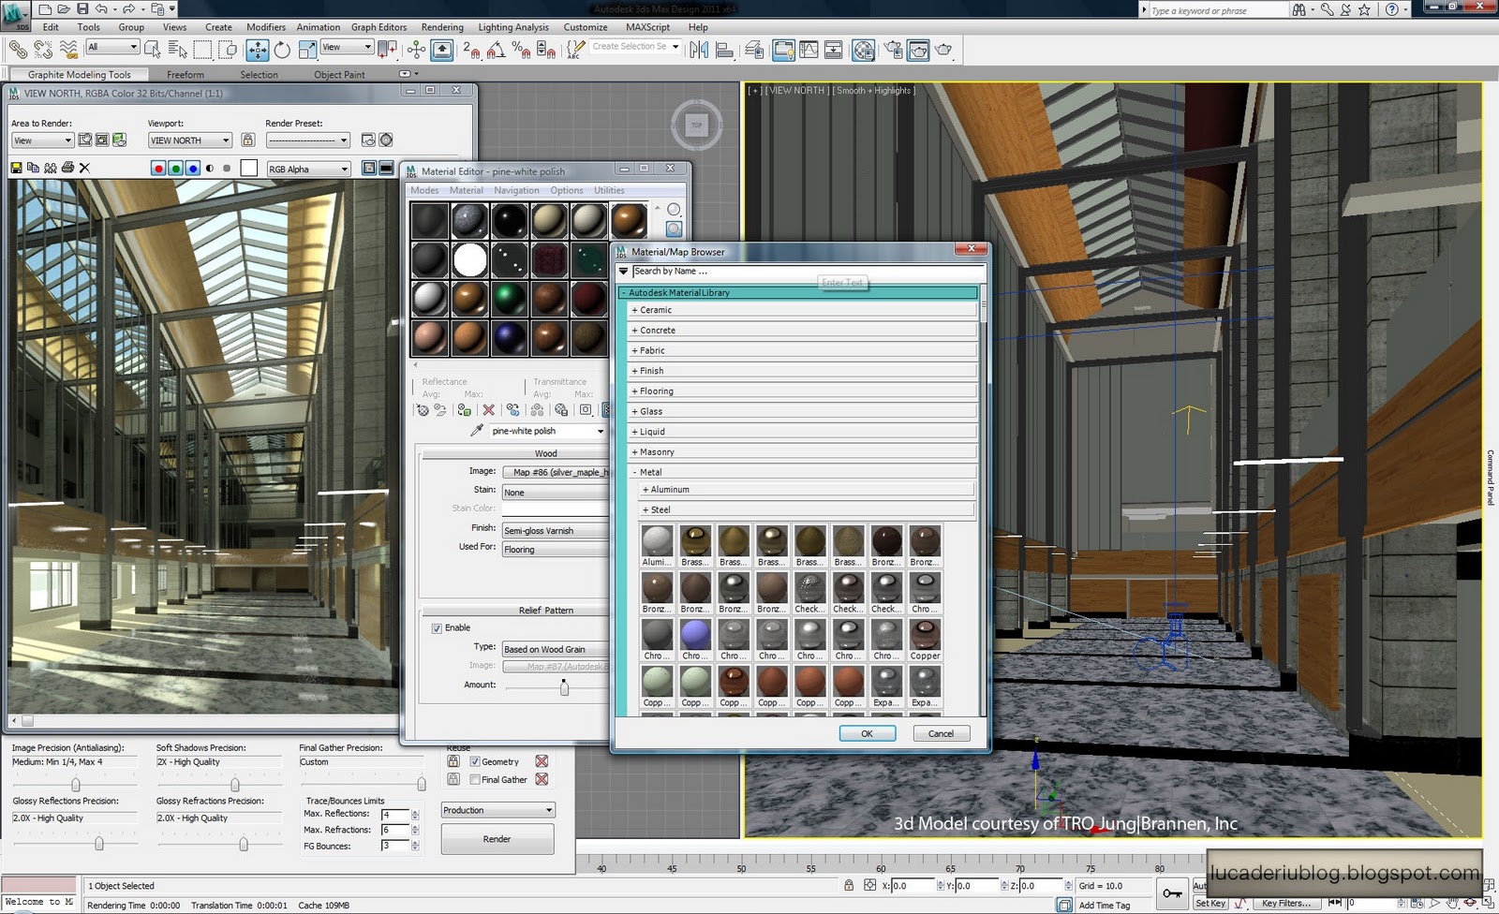Activate the Select Object cursor tool
The height and width of the screenshot is (914, 1499).
[155, 49]
